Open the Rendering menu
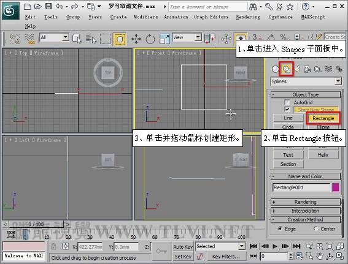Viewport: 348px width, 264px height. tap(248, 17)
